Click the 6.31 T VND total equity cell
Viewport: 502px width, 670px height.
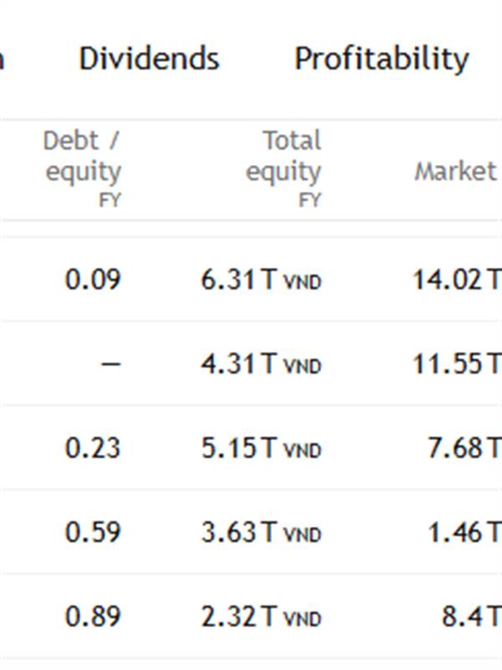(260, 280)
